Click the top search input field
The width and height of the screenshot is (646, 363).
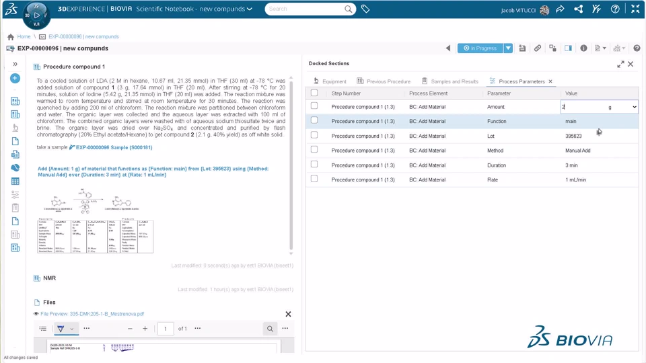305,9
